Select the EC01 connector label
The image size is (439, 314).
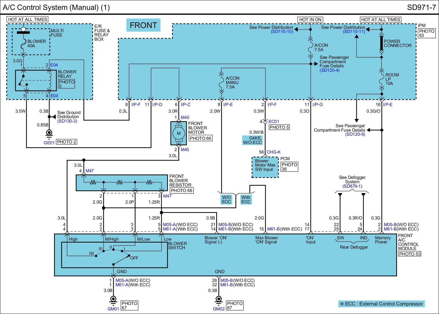click(274, 121)
